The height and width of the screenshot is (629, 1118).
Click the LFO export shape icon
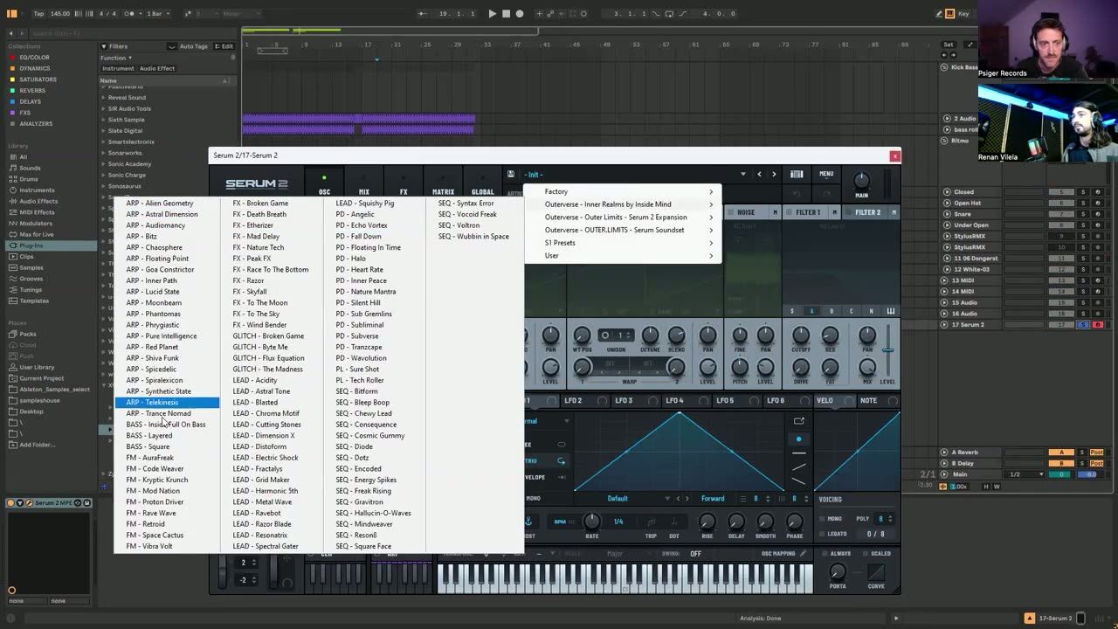point(798,421)
